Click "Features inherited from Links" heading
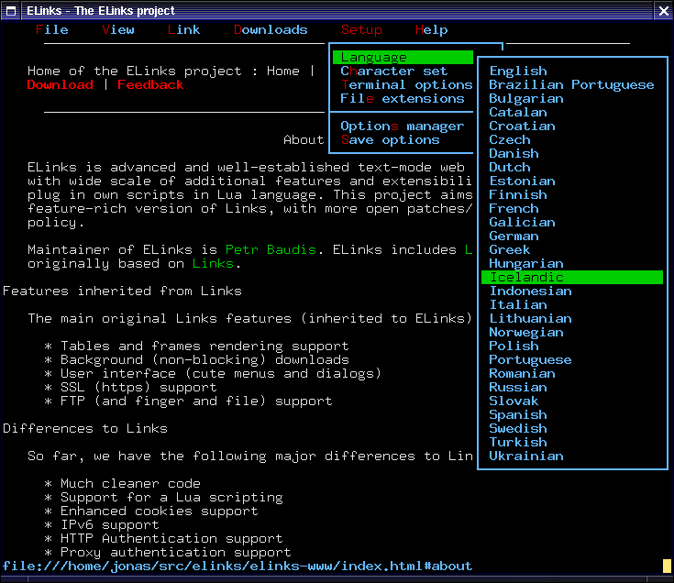Screen dimensions: 674x583 [122, 291]
